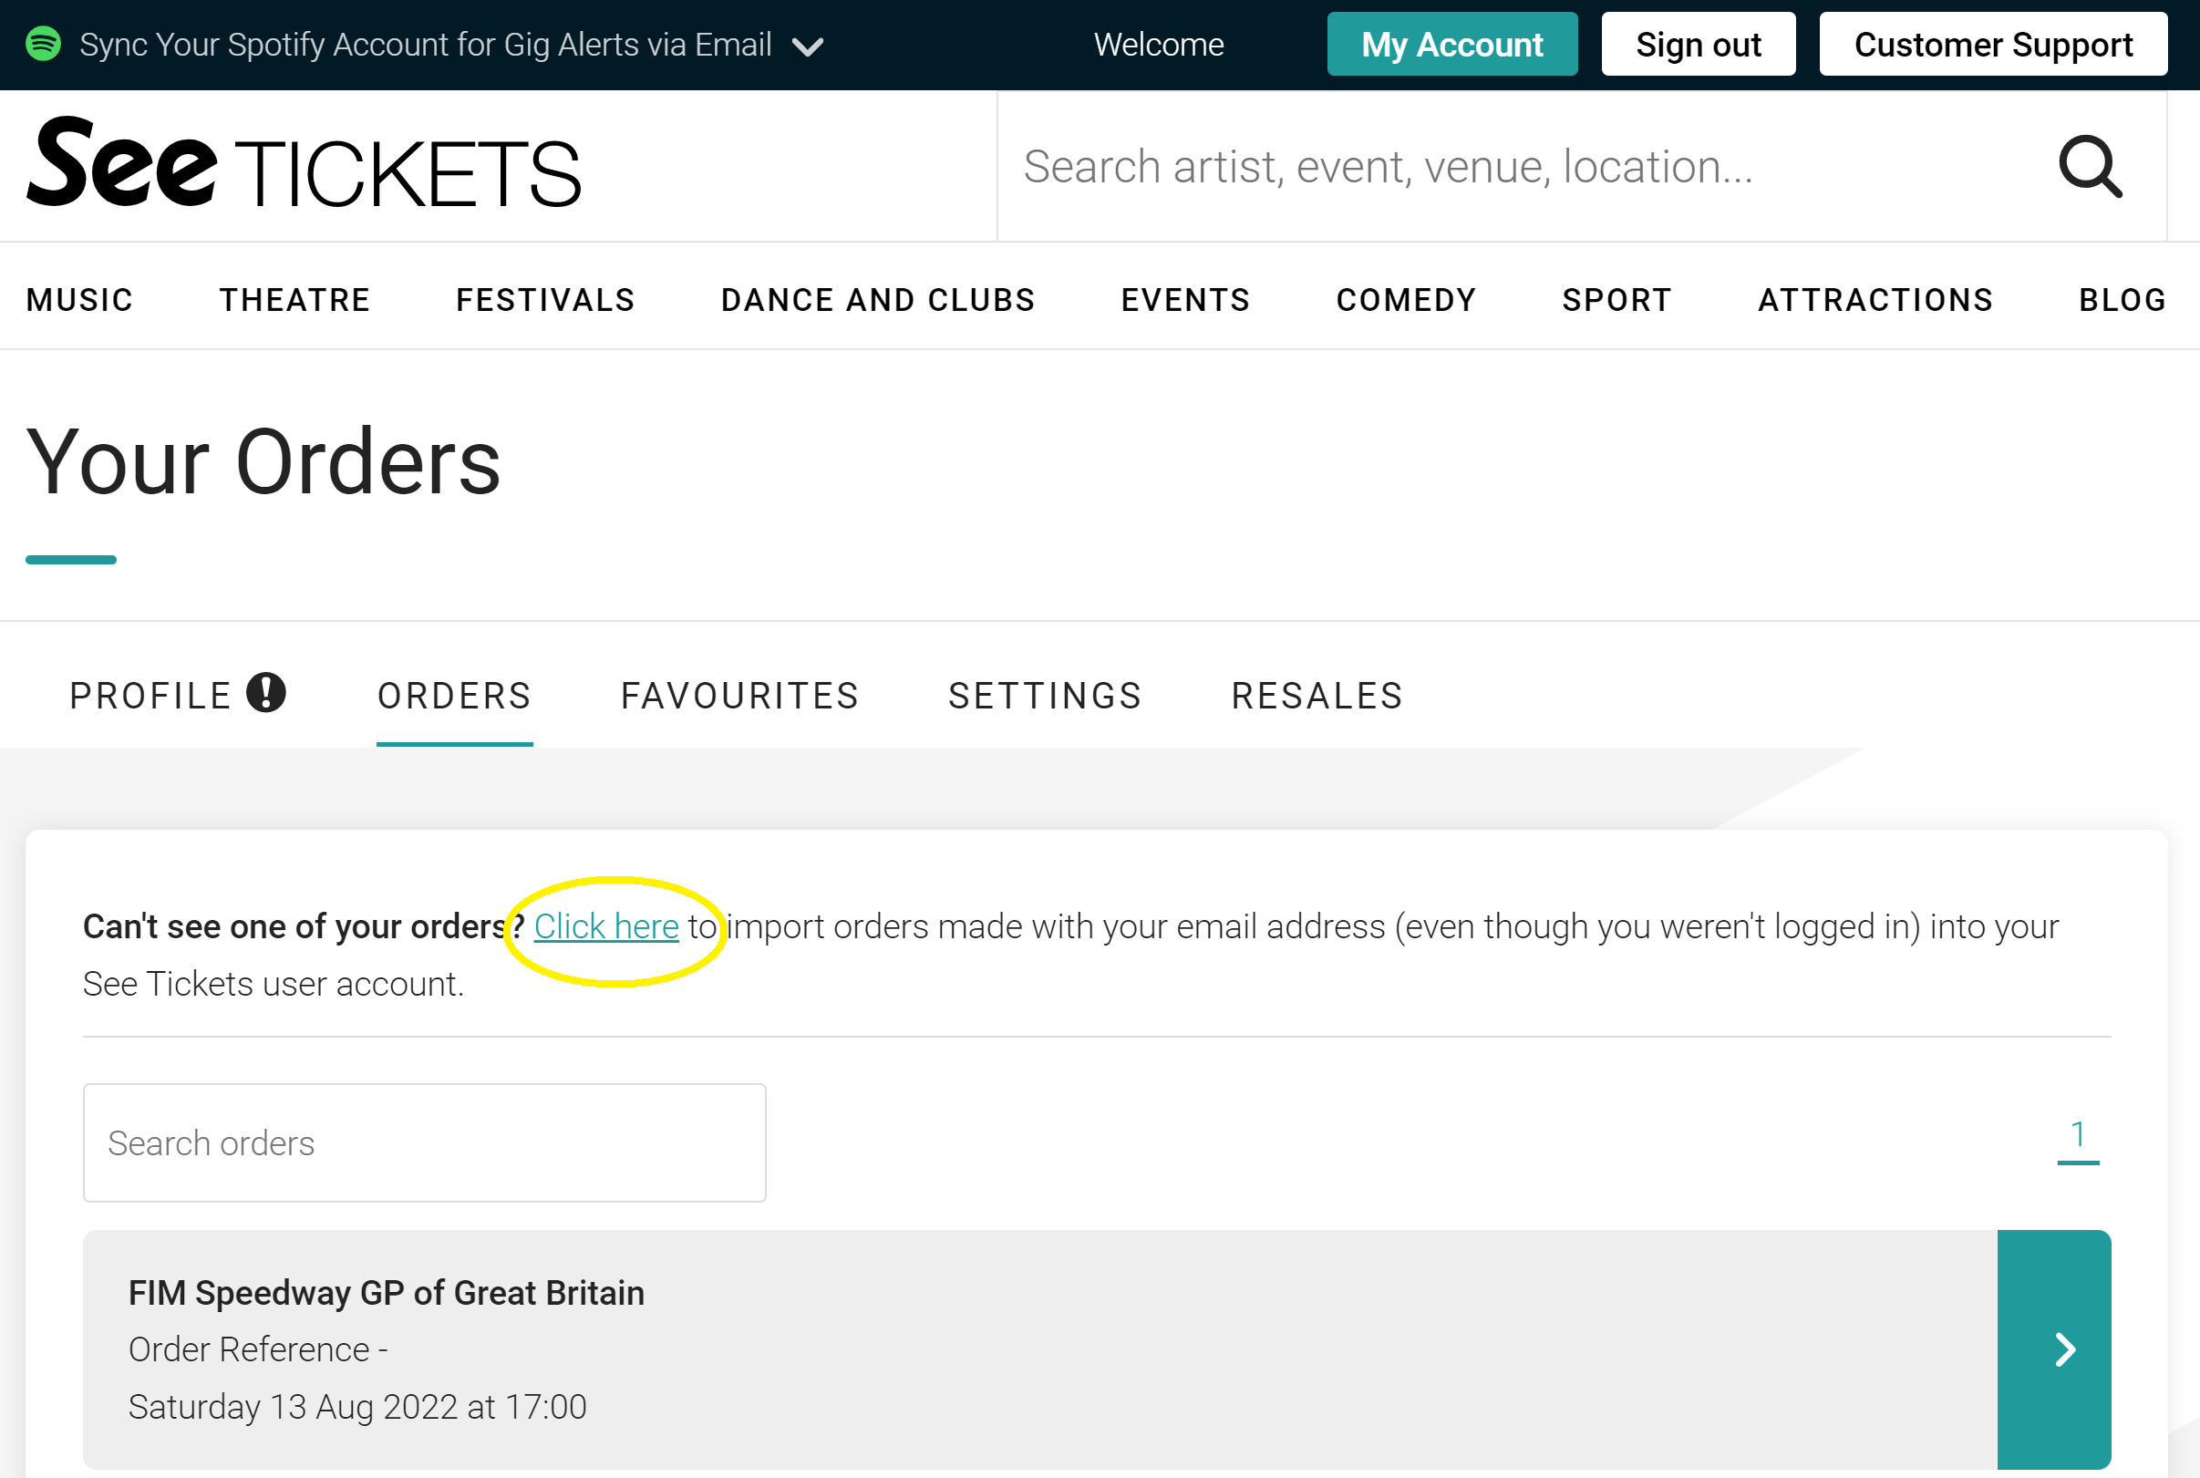The image size is (2200, 1478).
Task: Open the Music category menu
Action: [x=80, y=300]
